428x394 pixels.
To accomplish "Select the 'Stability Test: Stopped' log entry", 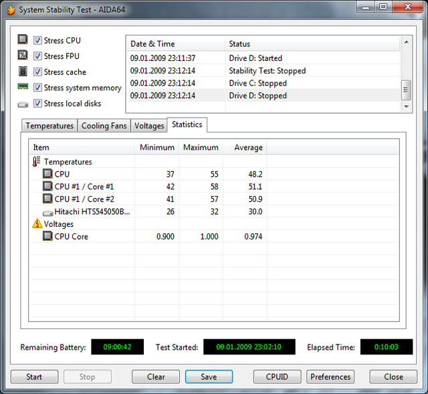I will point(263,70).
